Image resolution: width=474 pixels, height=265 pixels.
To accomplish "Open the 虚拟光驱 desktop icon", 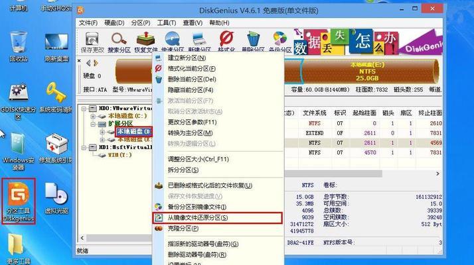I will pyautogui.click(x=56, y=197).
